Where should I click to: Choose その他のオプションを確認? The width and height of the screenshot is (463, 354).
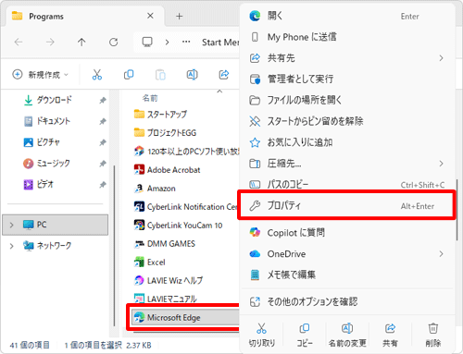347,301
